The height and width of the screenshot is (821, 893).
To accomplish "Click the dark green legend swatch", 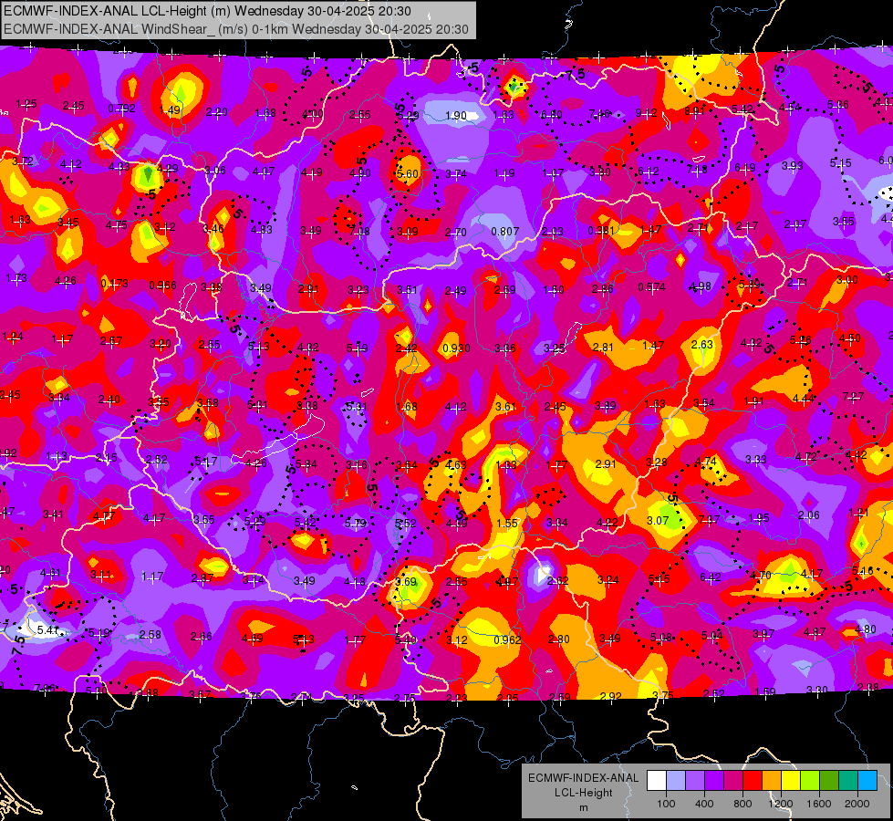I will (x=828, y=780).
